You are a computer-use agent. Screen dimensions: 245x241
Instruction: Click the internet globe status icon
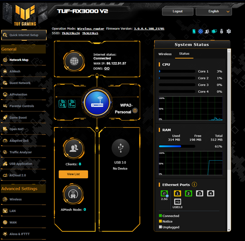click(74, 61)
